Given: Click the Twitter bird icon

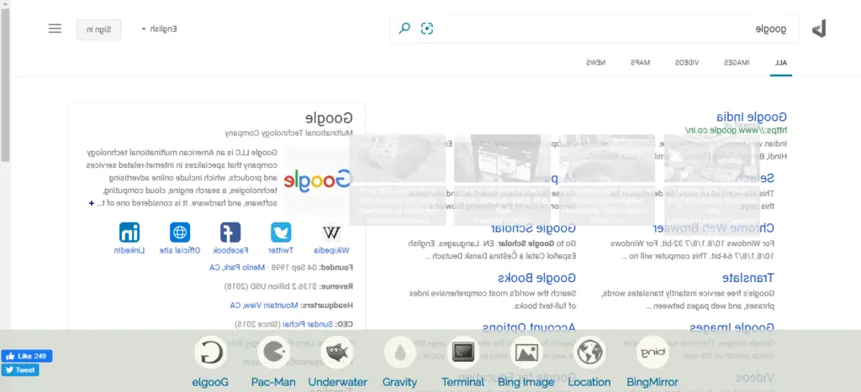Looking at the screenshot, I should 281,233.
